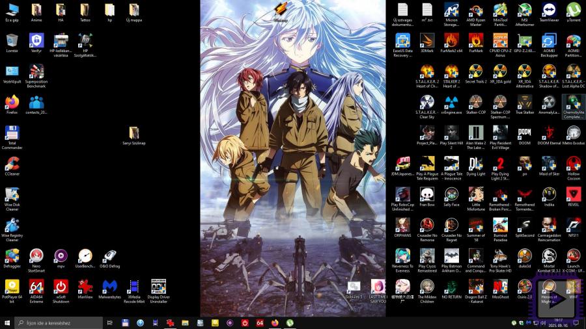Launch DOOM Eternal shortcut

549,136
